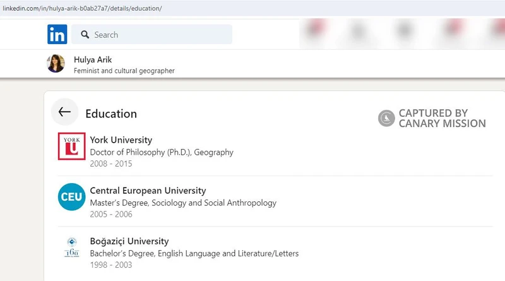The width and height of the screenshot is (505, 281).
Task: Click the browser address bar URL
Action: pos(82,8)
